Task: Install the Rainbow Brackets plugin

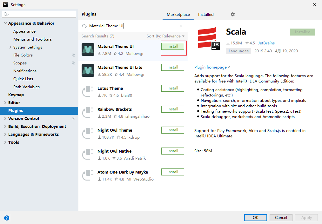Action: 173,109
